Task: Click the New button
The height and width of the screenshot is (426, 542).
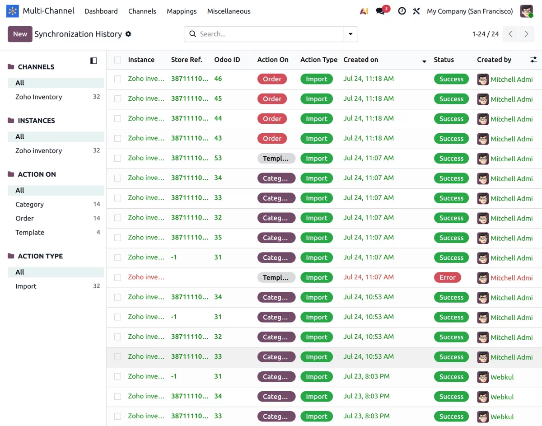Action: 20,34
